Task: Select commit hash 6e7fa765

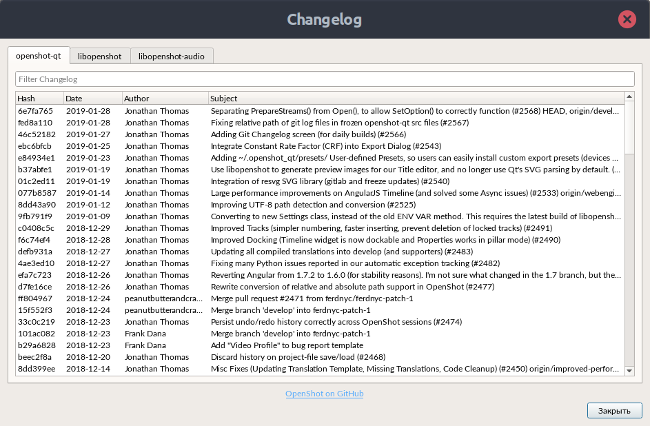Action: pyautogui.click(x=36, y=111)
